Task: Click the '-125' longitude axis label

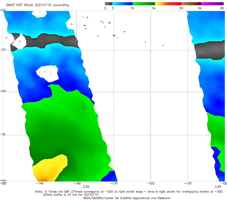Action: pyautogui.click(x=188, y=183)
